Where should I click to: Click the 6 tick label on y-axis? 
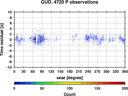pyautogui.click(x=11, y=23)
